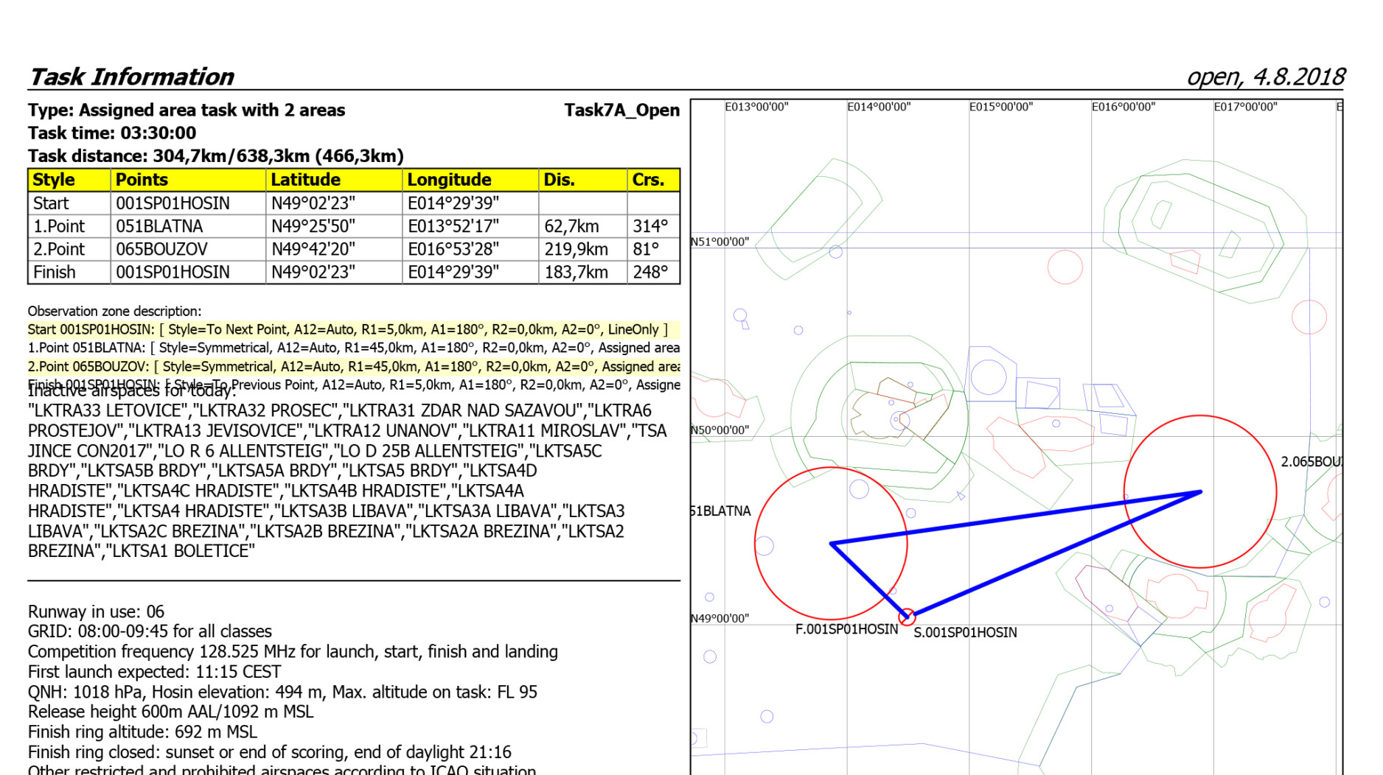Click the small red start circle at Hosin
Viewport: 1383px width, 775px height.
908,616
